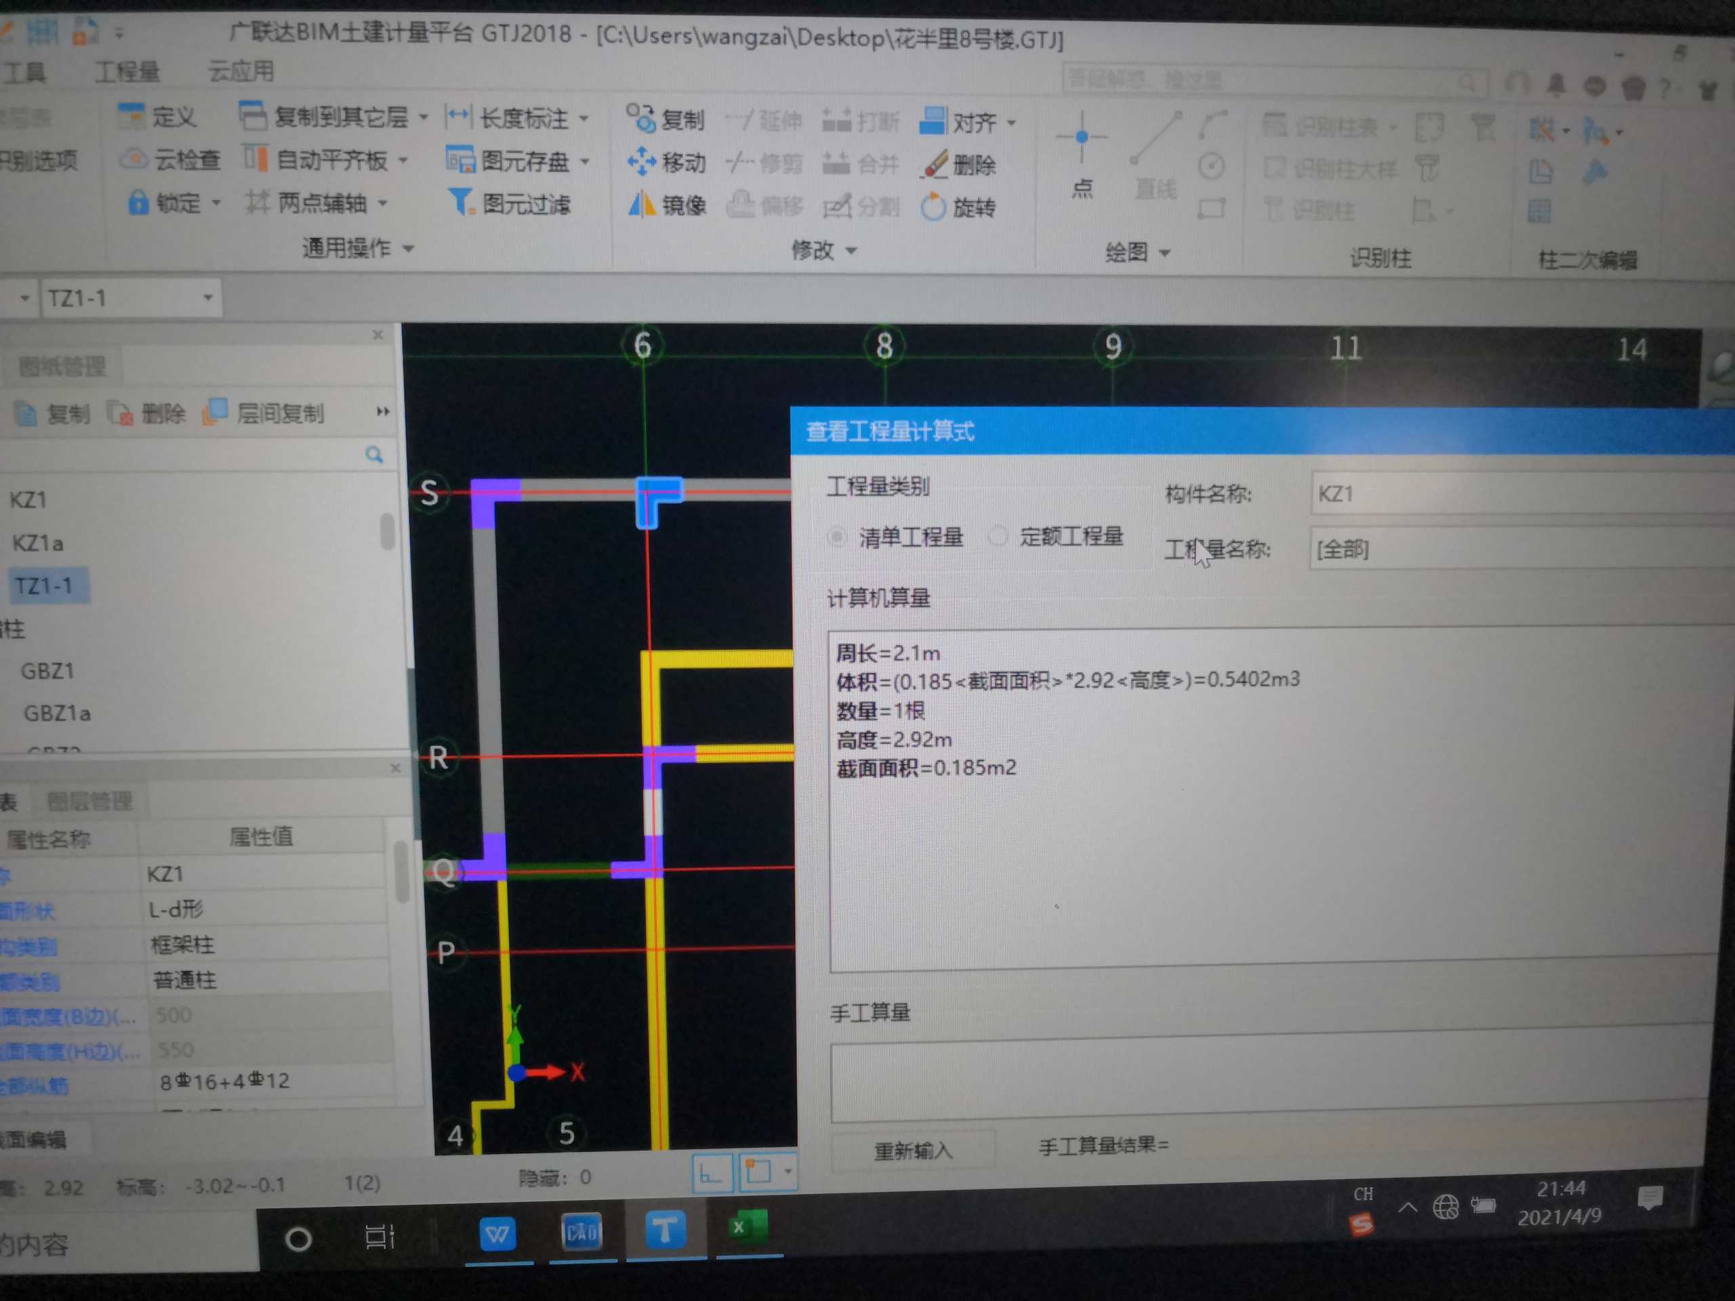This screenshot has height=1301, width=1735.
Task: Select 自动平齐板 tool
Action: point(314,160)
